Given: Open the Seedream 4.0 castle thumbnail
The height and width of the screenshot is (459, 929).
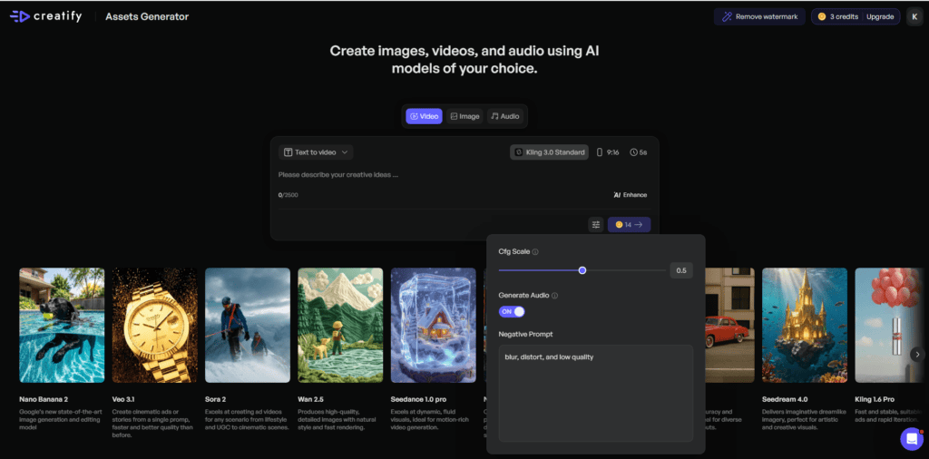Looking at the screenshot, I should 805,325.
